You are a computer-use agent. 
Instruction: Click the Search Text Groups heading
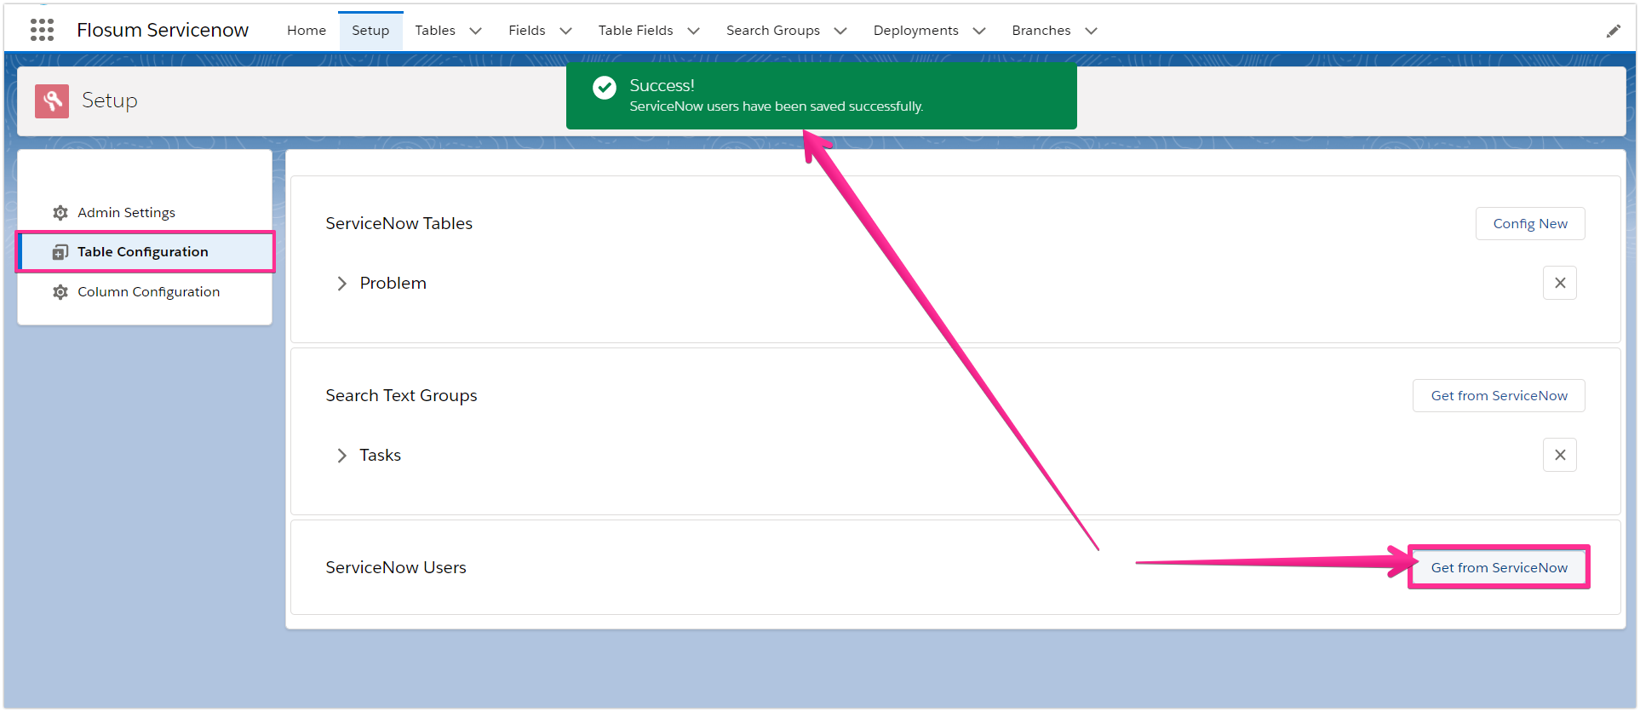[401, 396]
